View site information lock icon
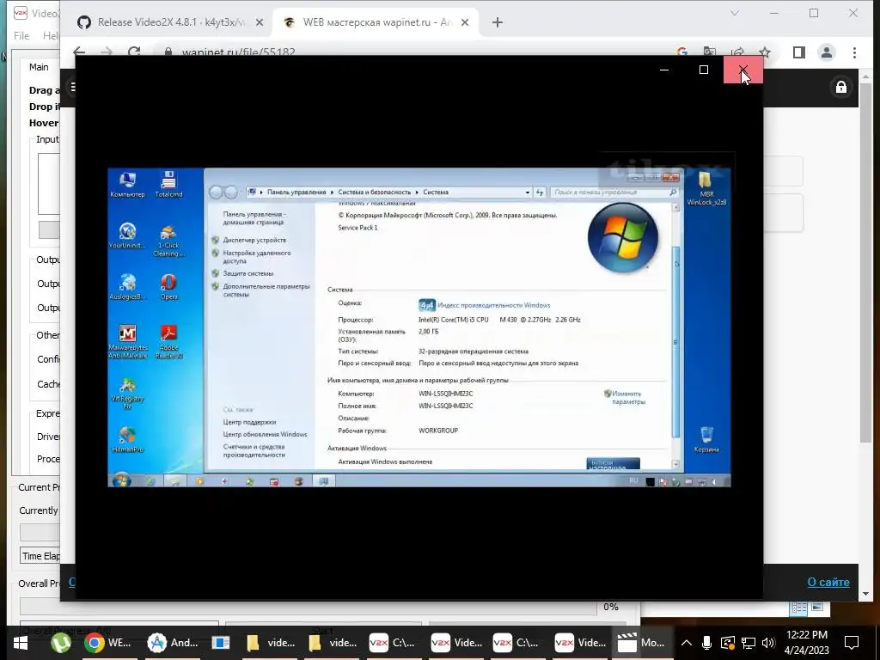 pos(168,52)
